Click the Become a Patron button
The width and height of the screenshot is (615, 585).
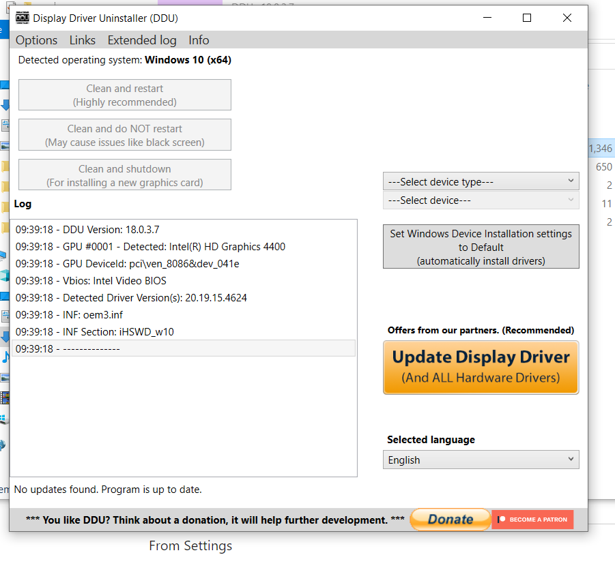point(532,520)
